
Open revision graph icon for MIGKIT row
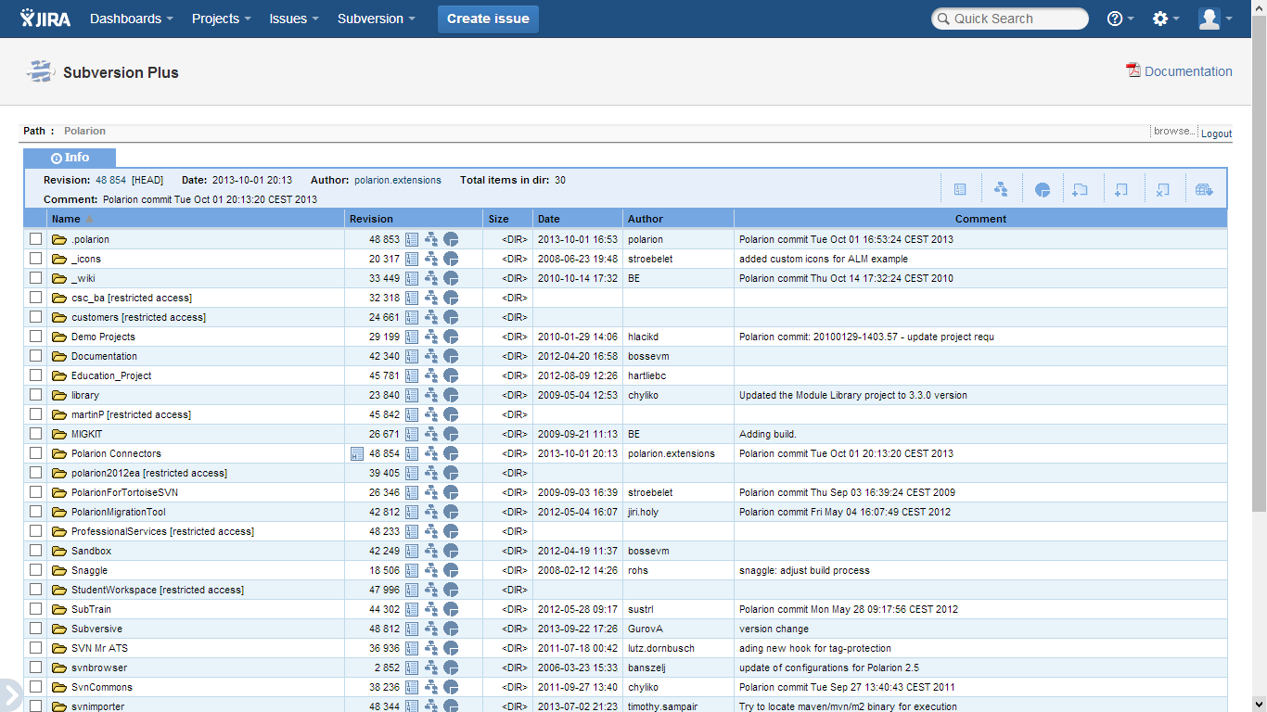[431, 434]
